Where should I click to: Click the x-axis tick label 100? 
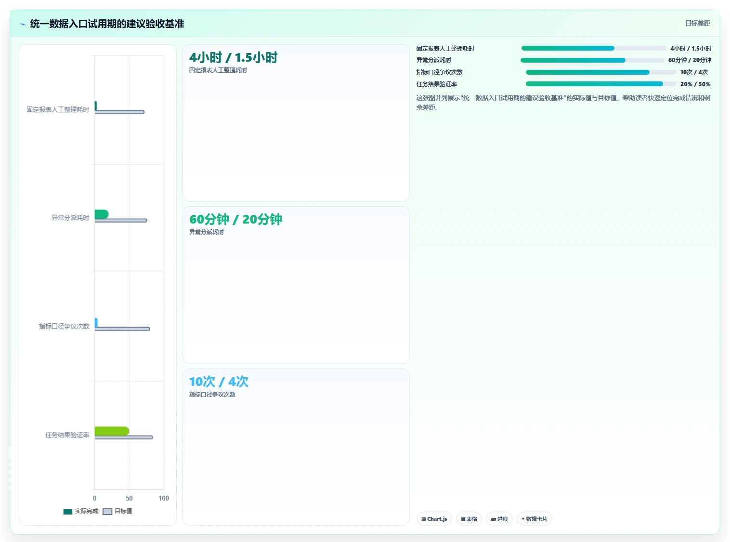tap(164, 498)
